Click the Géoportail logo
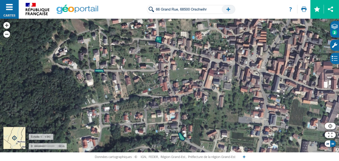The width and height of the screenshot is (339, 161). tap(77, 9)
